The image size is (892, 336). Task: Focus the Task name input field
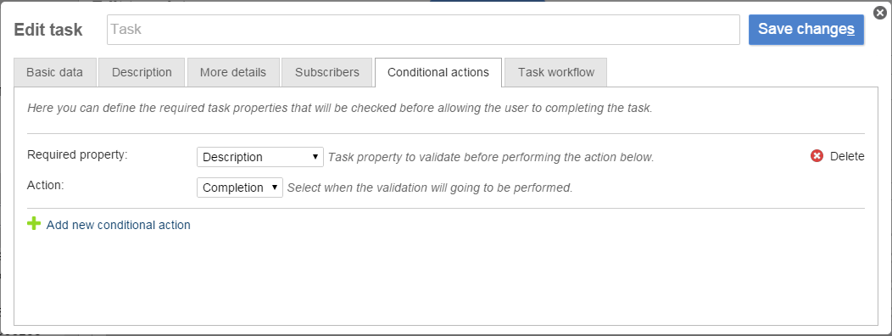(423, 30)
